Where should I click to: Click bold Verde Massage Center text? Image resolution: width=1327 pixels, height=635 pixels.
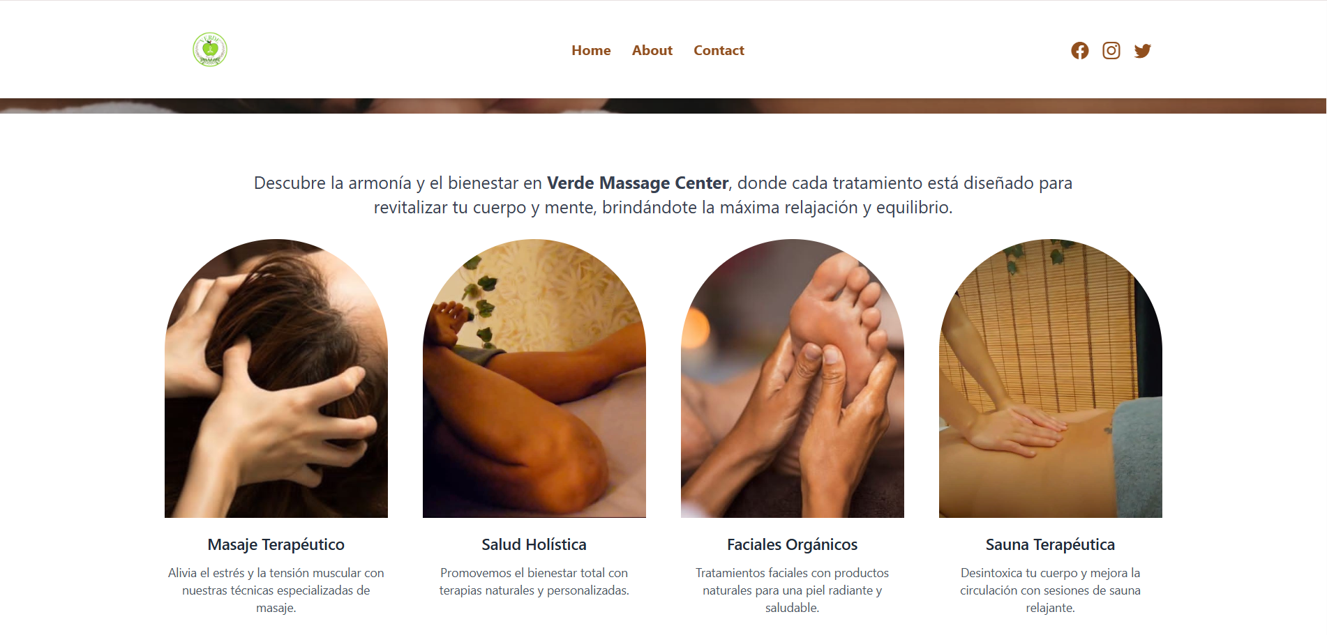coord(638,183)
